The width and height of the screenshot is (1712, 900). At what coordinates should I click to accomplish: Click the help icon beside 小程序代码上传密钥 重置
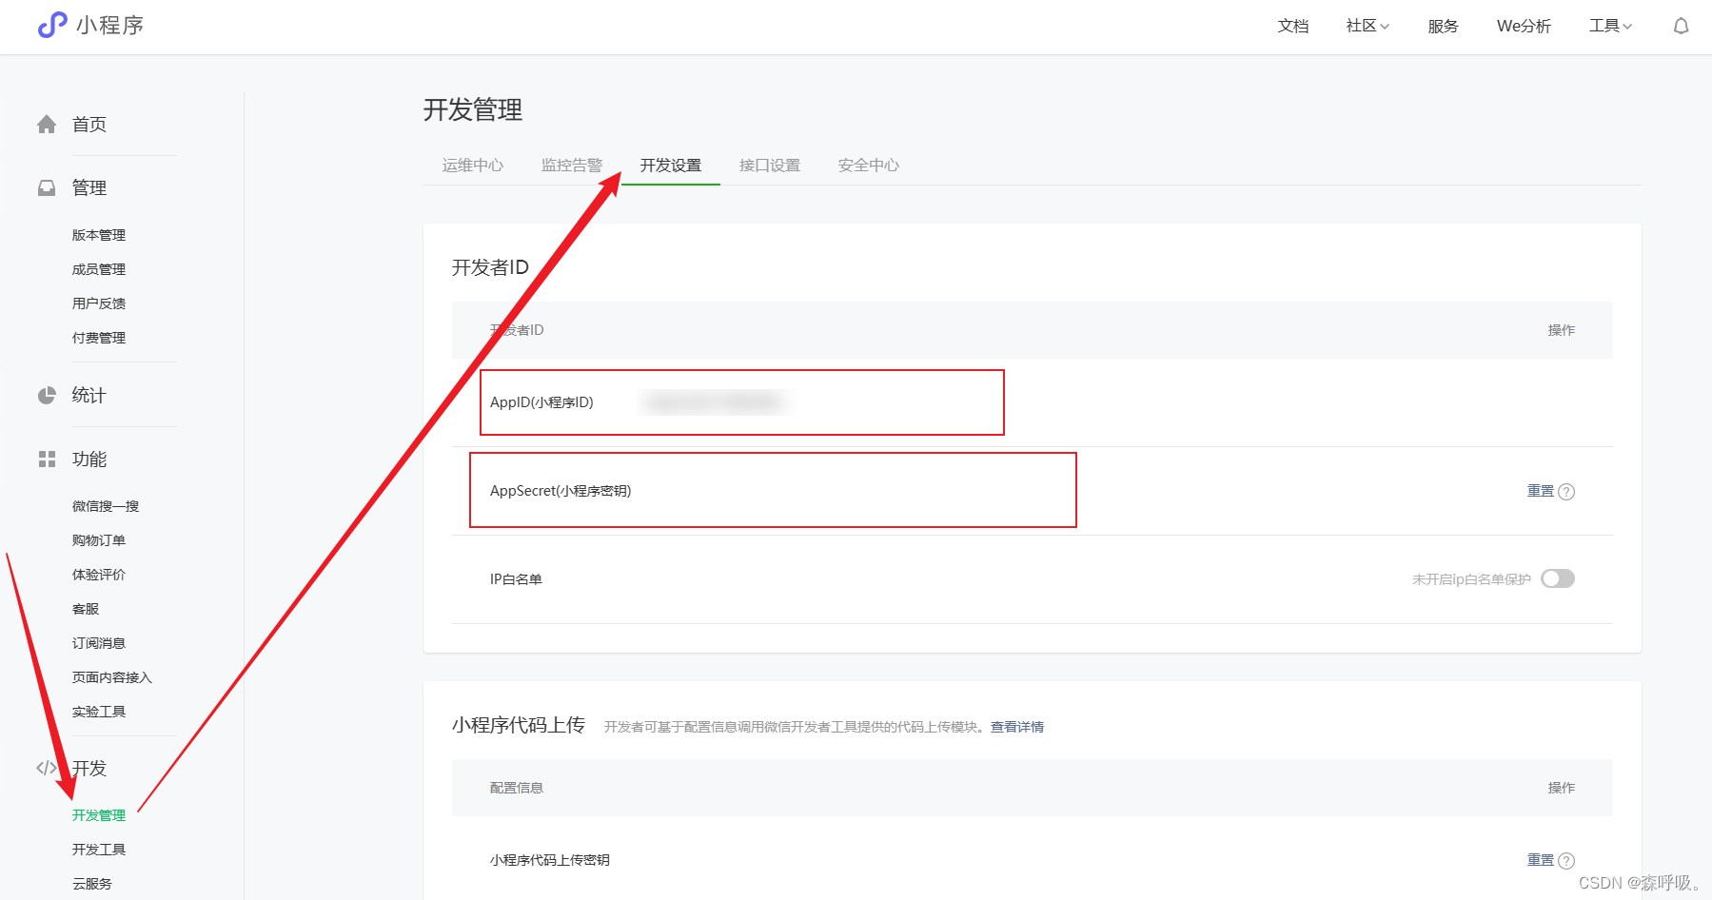[x=1567, y=859]
